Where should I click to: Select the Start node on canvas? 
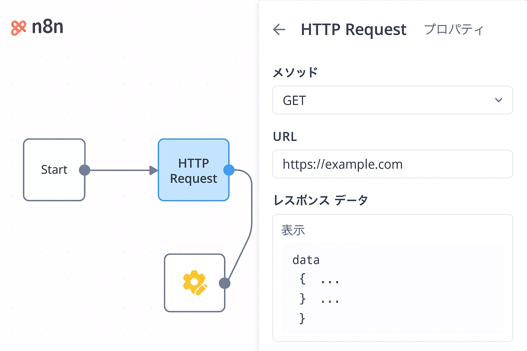coord(54,170)
